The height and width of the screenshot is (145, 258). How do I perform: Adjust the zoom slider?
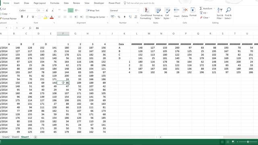[248, 142]
